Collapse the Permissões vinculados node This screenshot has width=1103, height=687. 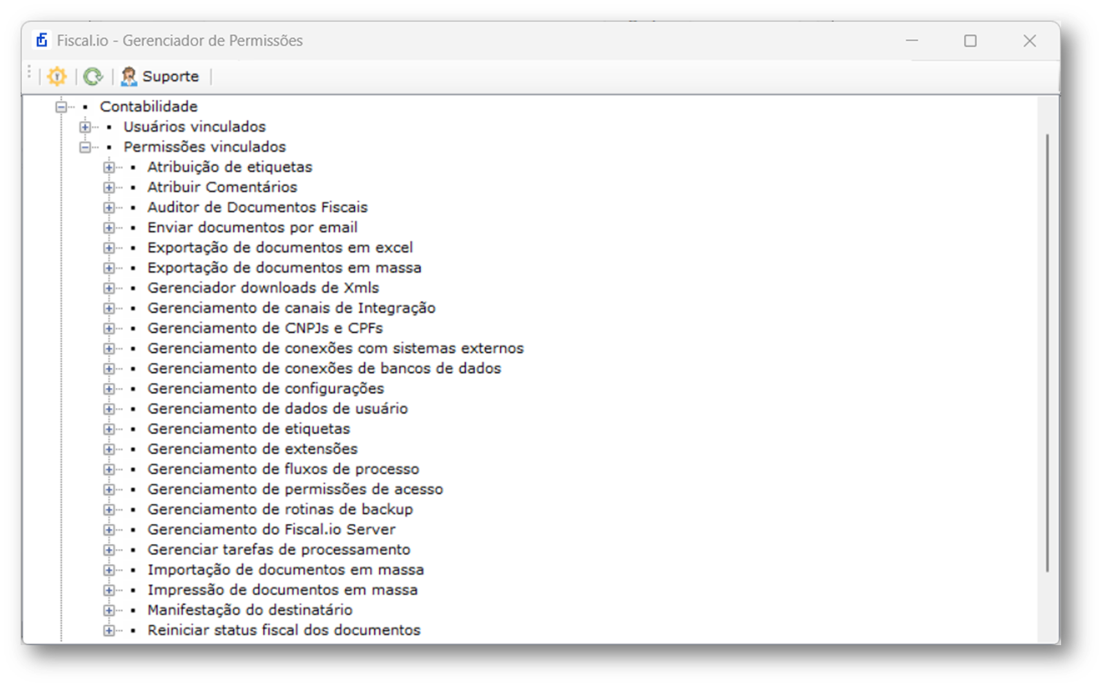(85, 147)
